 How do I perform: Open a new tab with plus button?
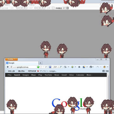coord(41,63)
